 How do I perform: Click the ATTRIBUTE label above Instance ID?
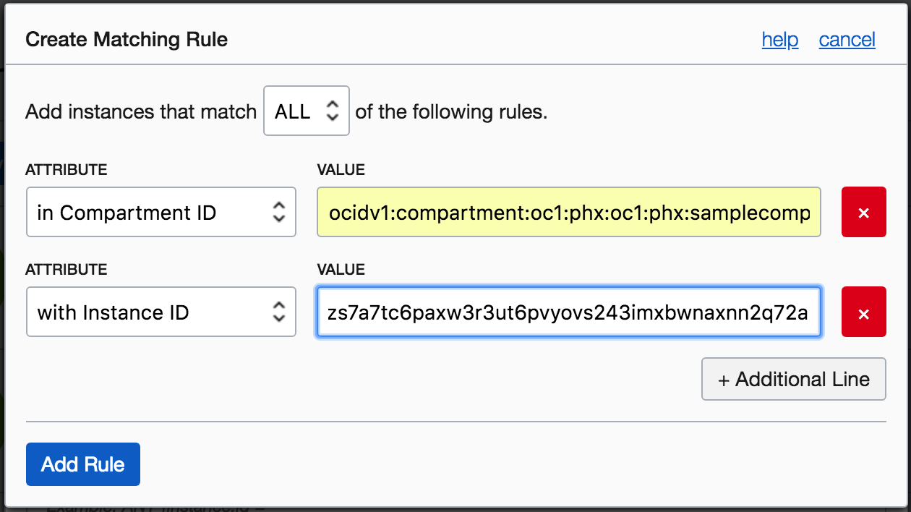pos(67,270)
